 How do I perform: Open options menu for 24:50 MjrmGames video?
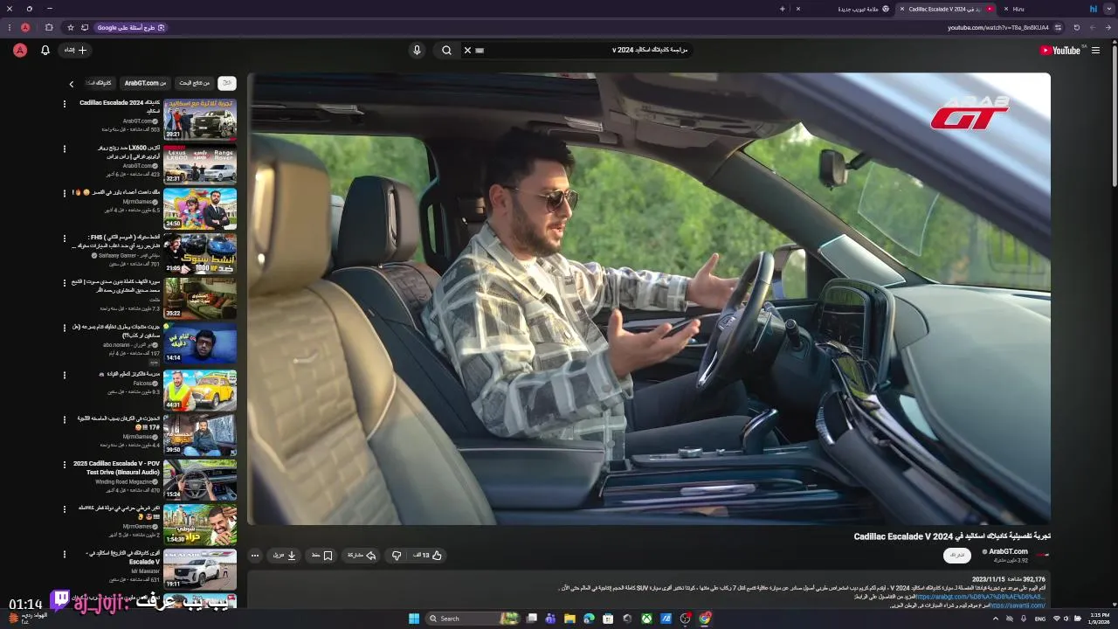[x=64, y=193]
